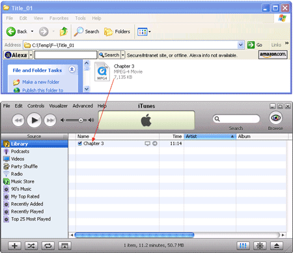Open Explorer Tools menu
Screen dimensions: 293x253
point(80,18)
